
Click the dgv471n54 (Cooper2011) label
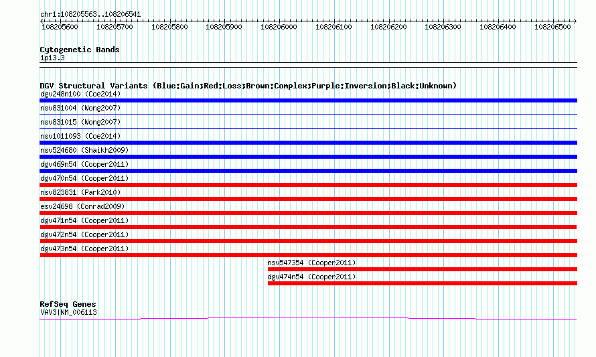coord(84,220)
